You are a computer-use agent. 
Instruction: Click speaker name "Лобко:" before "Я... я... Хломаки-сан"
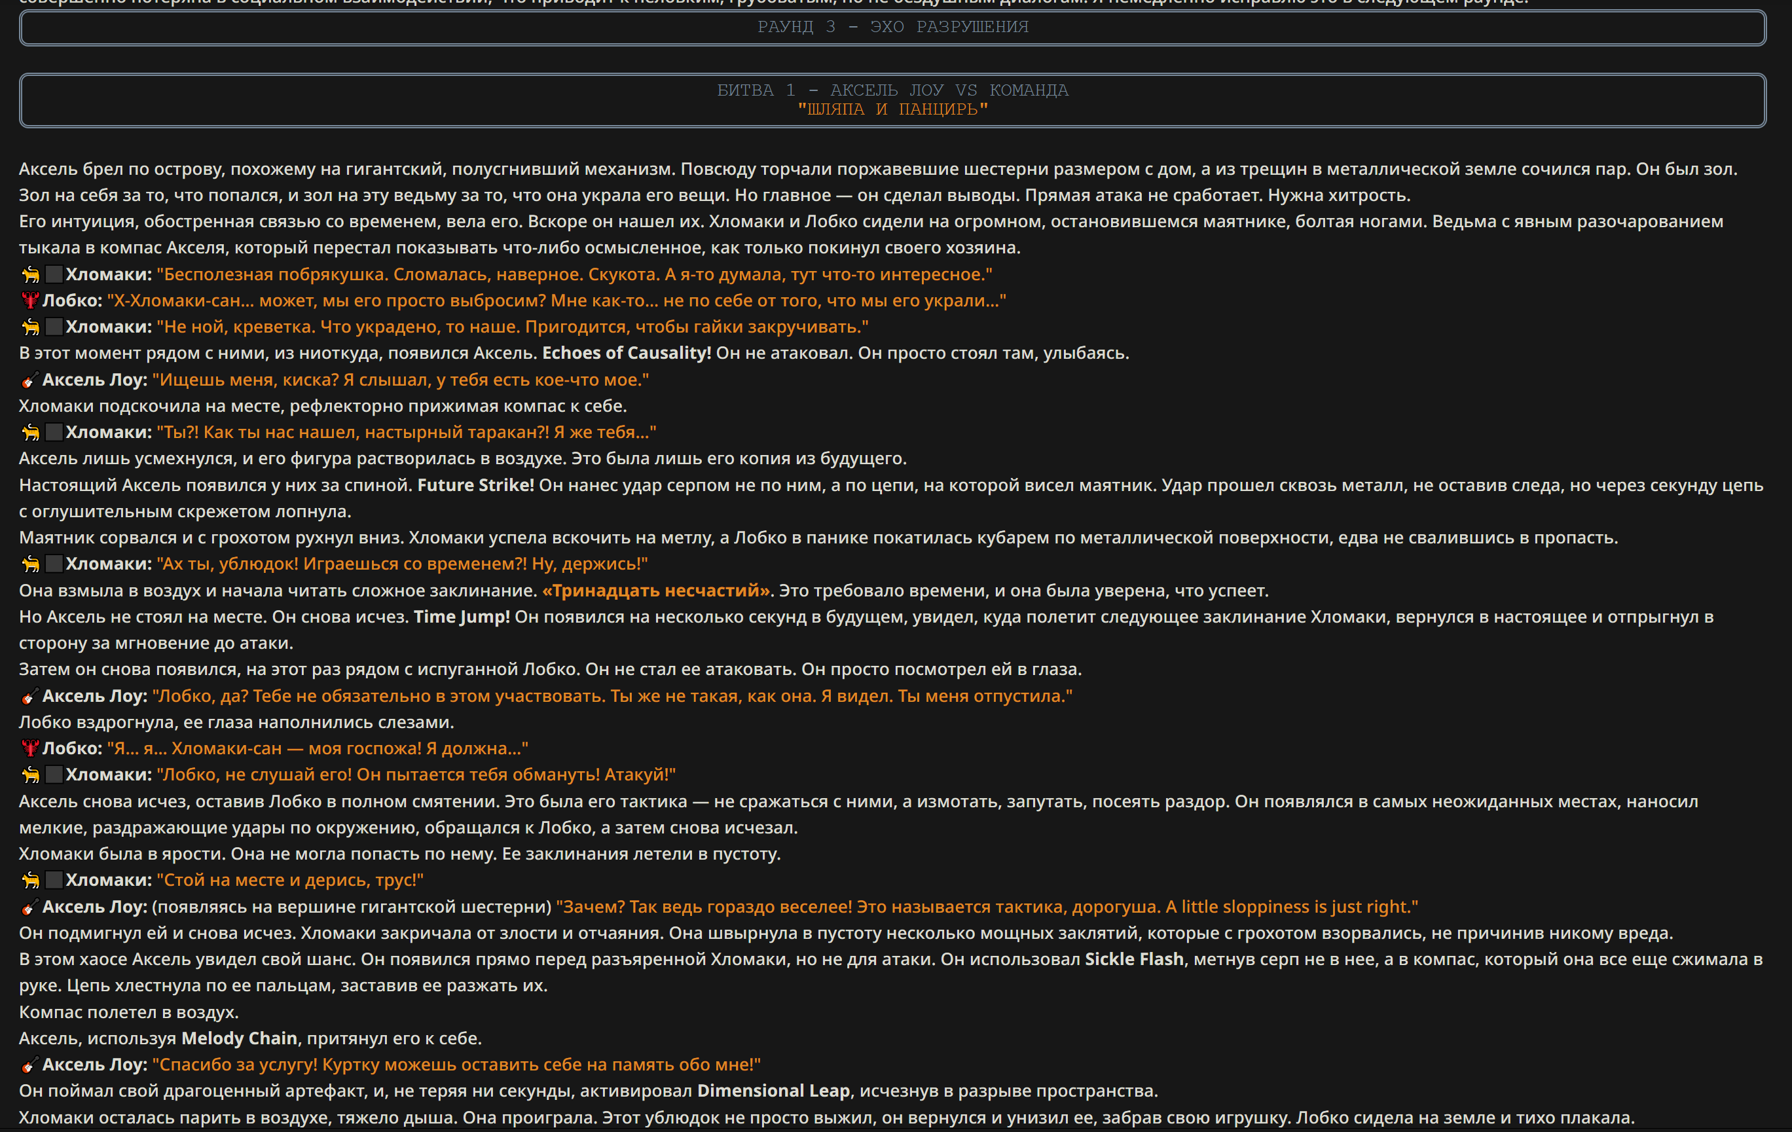(x=72, y=749)
